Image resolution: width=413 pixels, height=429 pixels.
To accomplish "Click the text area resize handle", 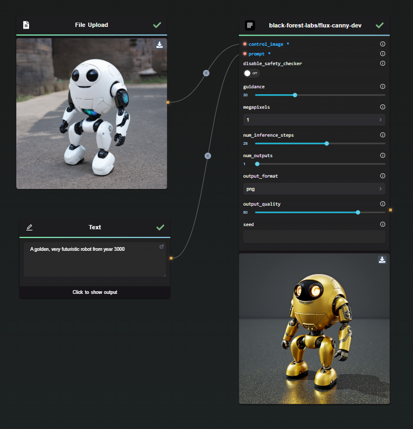I will point(164,275).
